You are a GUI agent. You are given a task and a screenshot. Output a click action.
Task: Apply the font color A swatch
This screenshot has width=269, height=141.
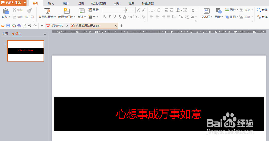click(125, 17)
